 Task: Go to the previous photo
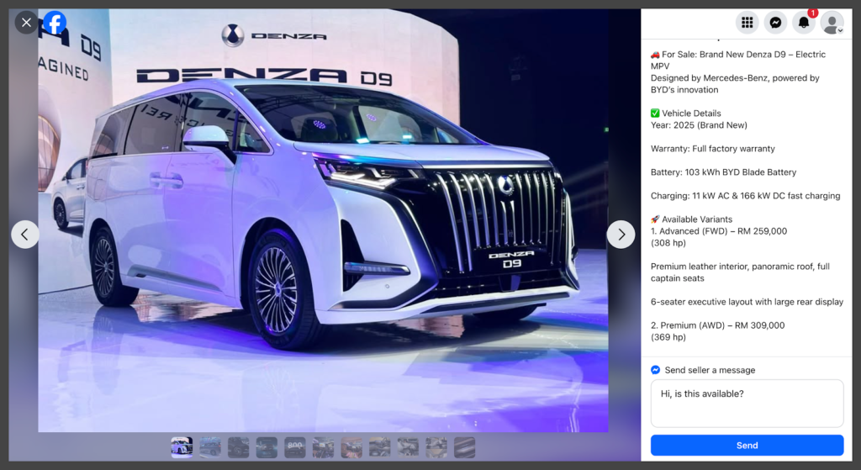coord(25,235)
